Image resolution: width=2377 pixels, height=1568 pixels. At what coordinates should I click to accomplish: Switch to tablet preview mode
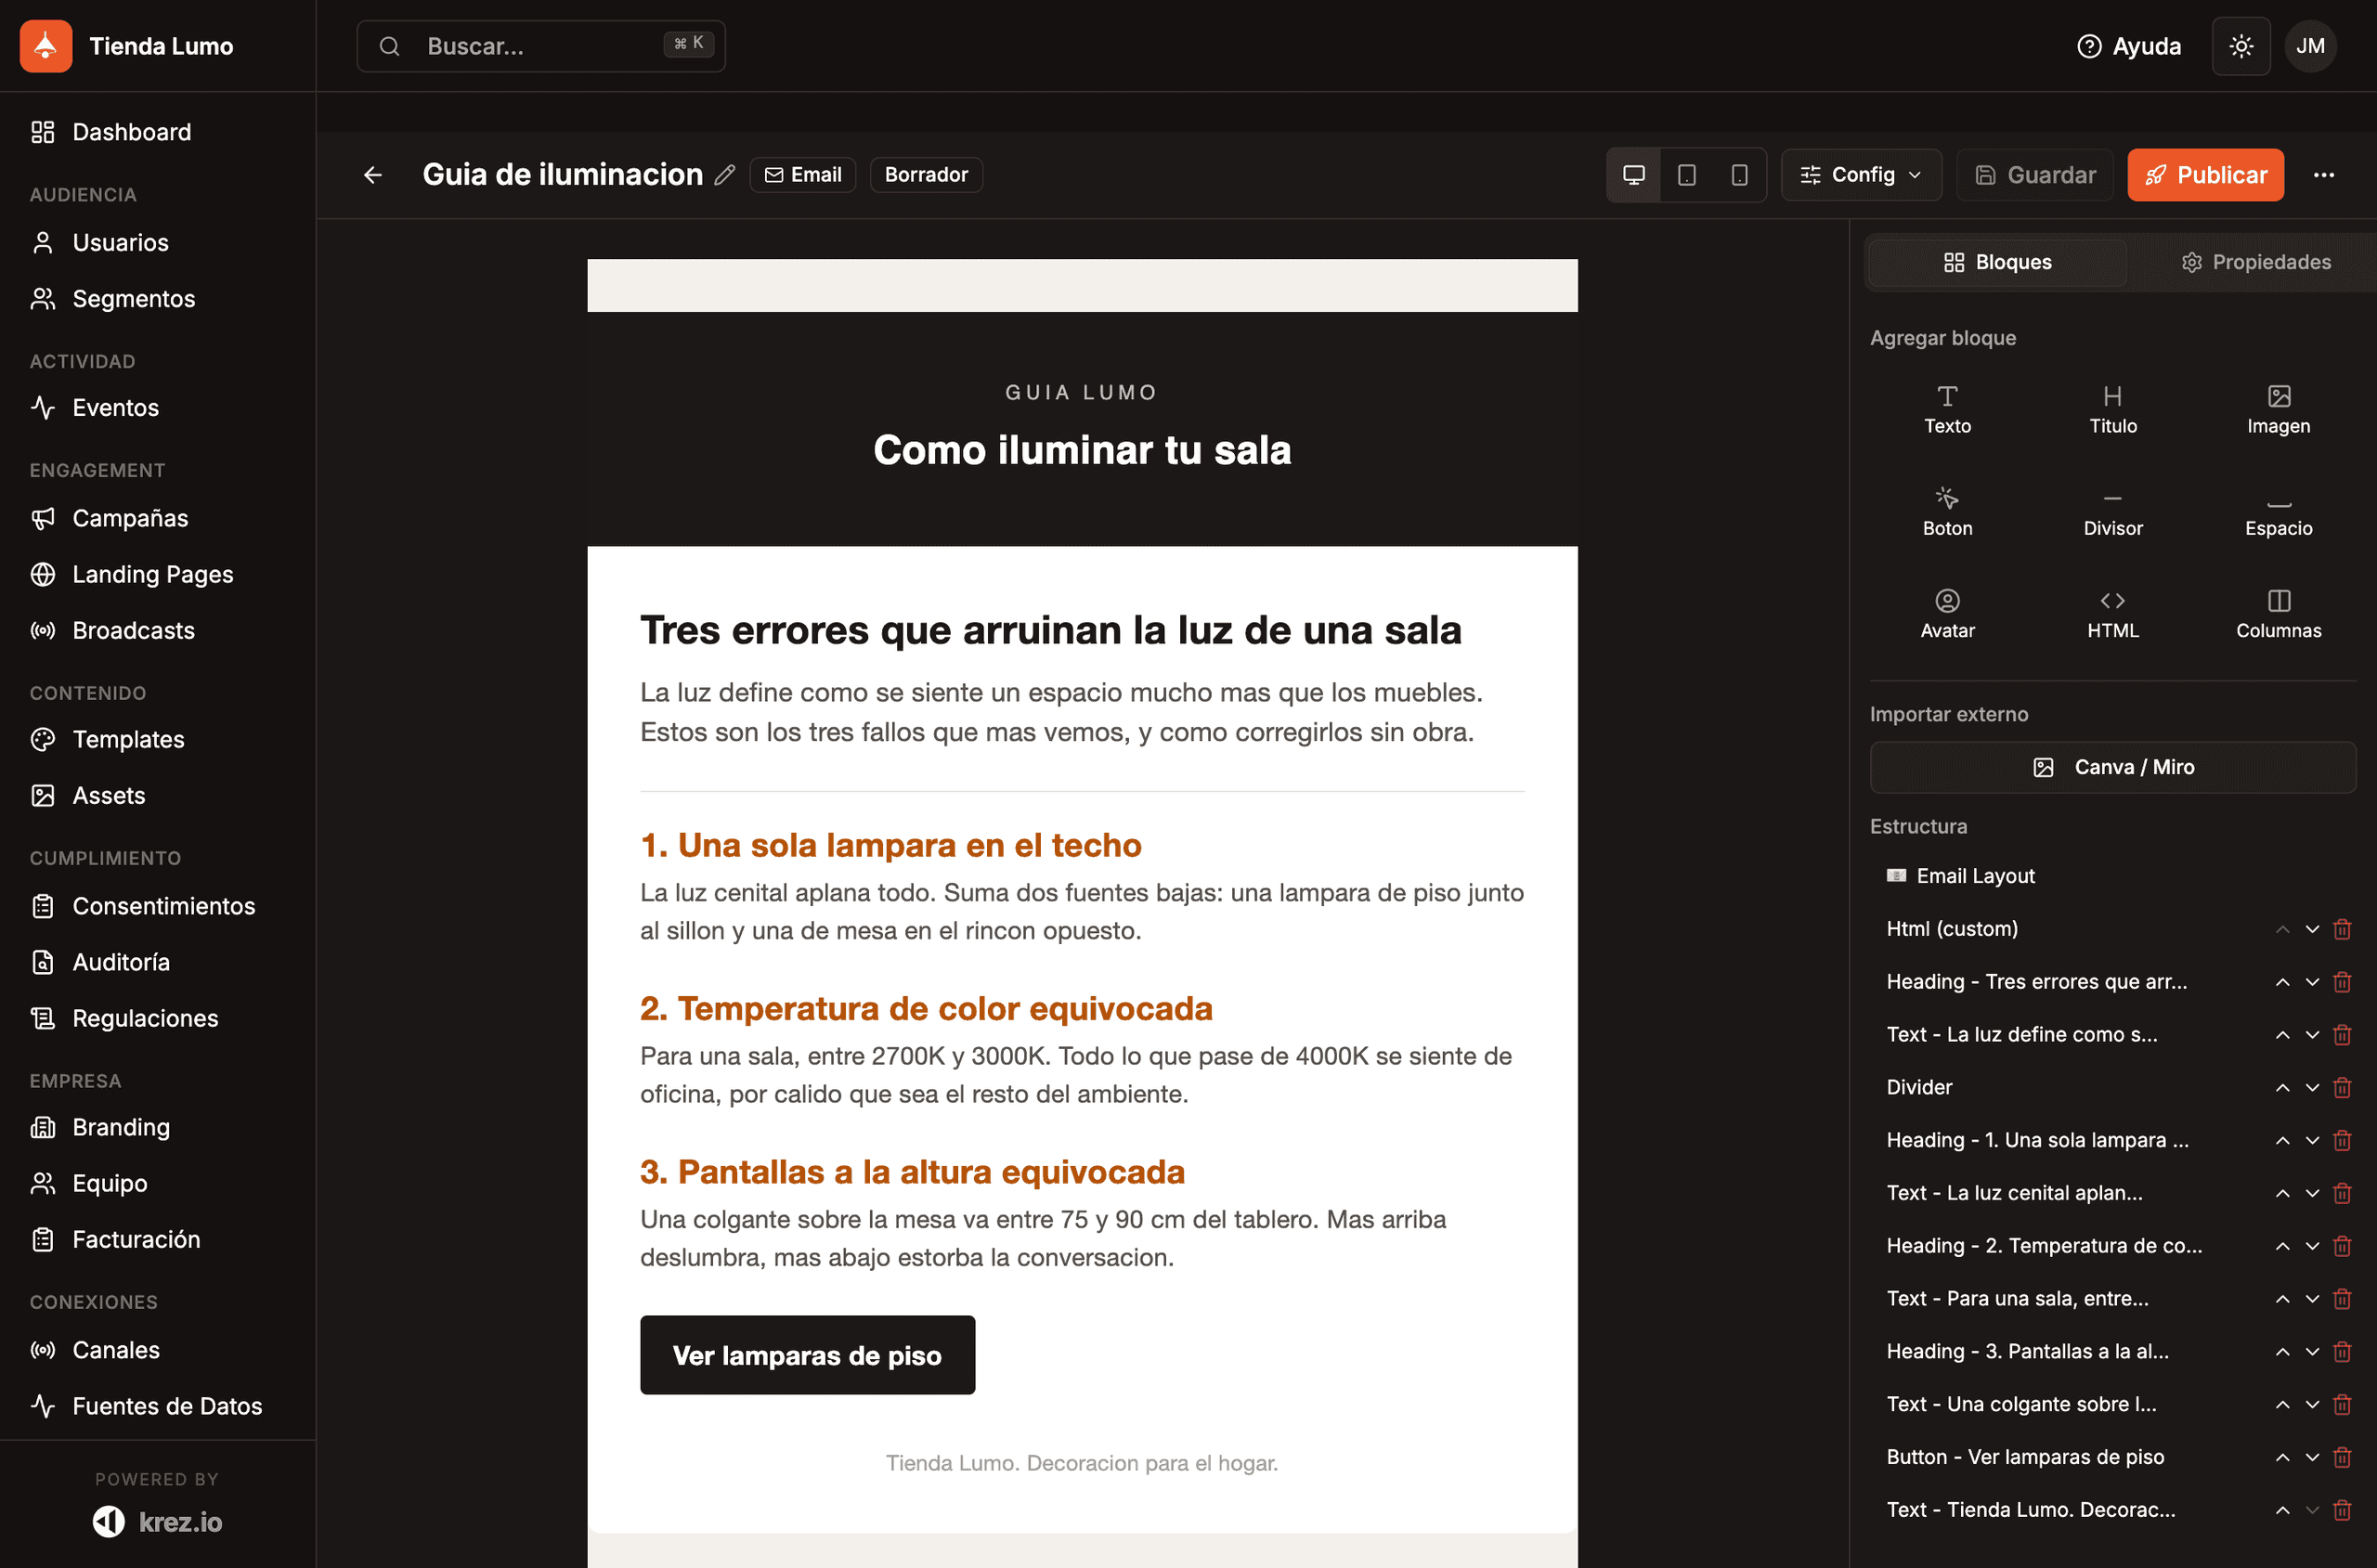[1686, 175]
